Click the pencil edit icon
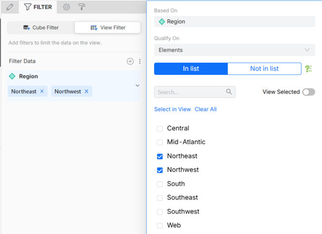The width and height of the screenshot is (322, 234). pos(9,7)
